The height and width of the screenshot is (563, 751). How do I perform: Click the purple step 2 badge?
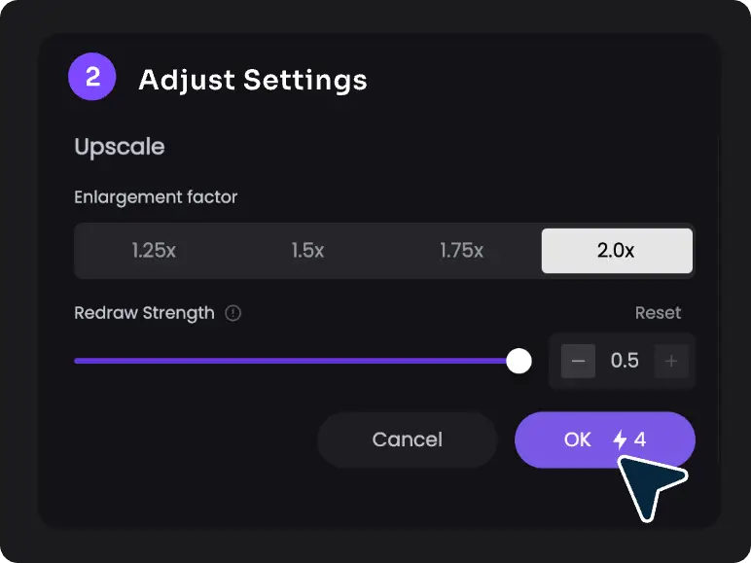click(92, 78)
